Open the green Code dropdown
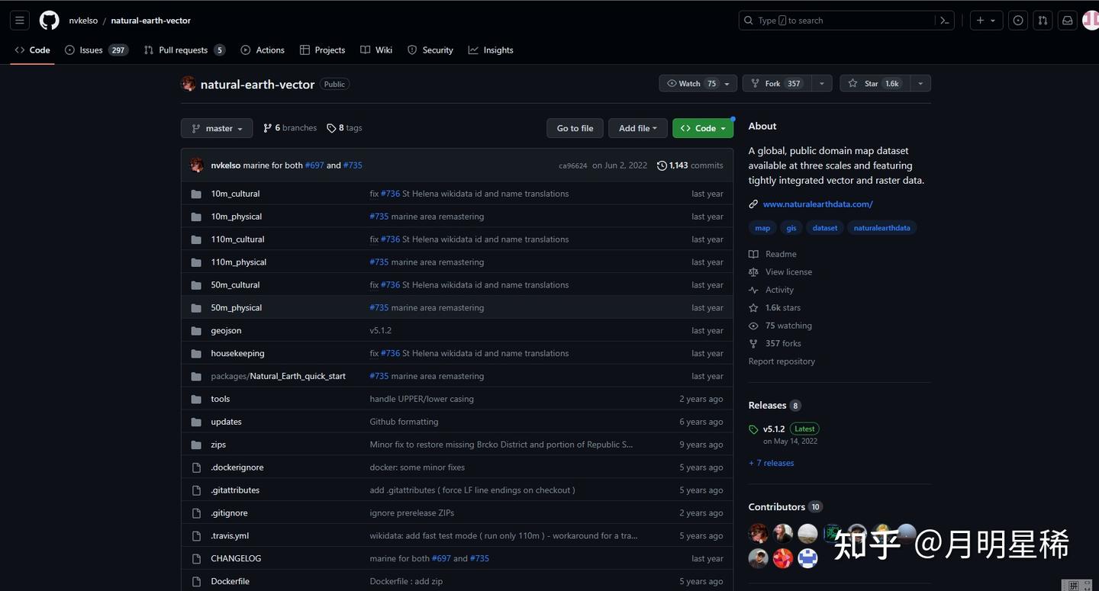 coord(703,128)
